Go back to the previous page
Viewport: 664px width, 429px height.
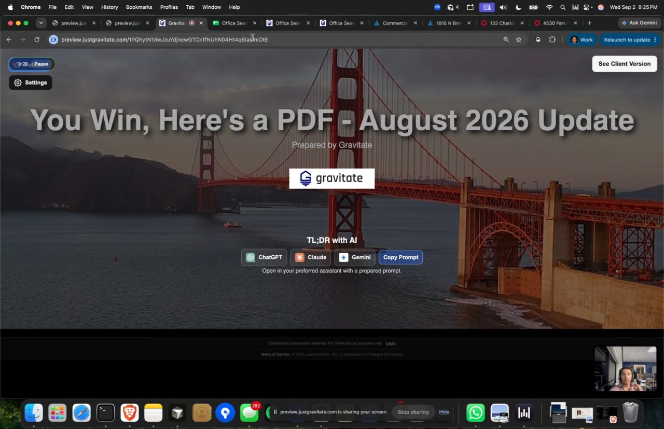9,39
